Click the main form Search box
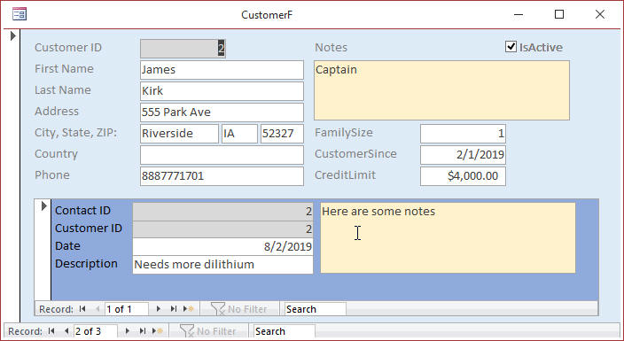 pos(285,331)
